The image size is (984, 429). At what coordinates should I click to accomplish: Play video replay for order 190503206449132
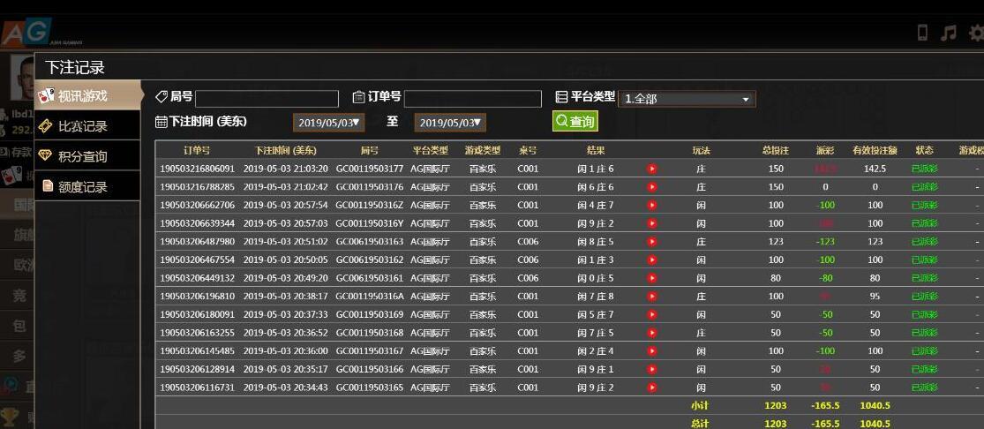(652, 278)
